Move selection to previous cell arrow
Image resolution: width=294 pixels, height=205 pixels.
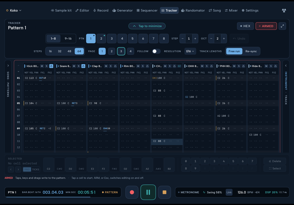(x=11, y=169)
